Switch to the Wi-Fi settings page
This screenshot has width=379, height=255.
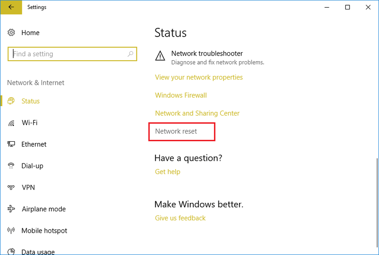[x=29, y=123]
